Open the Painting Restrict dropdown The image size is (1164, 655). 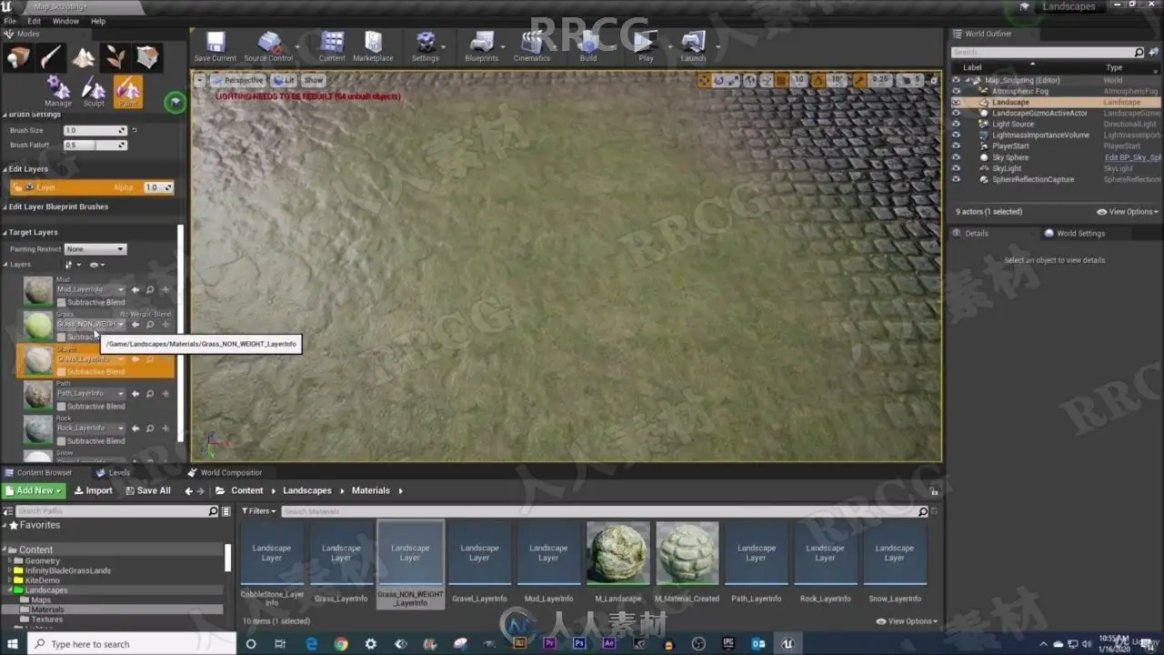tap(95, 249)
